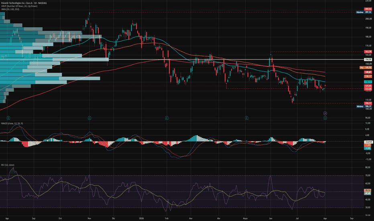Click the 2026 label on time axis
Screen dimensions: 374x221
[141, 218]
